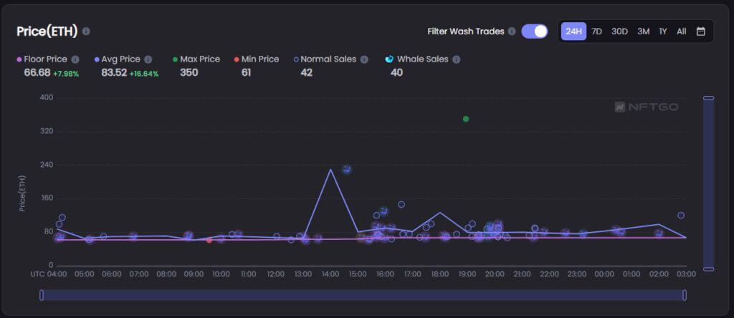Screen dimensions: 734x318
Task: Switch to the 30D time range
Action: (619, 32)
